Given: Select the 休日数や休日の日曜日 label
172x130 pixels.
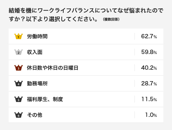Looking at the screenshot, I should click(x=52, y=68).
